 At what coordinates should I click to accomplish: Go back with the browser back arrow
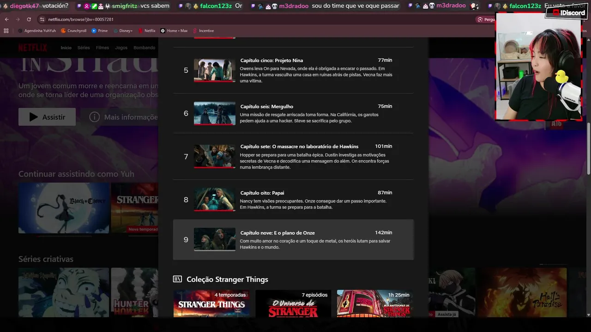click(6, 19)
